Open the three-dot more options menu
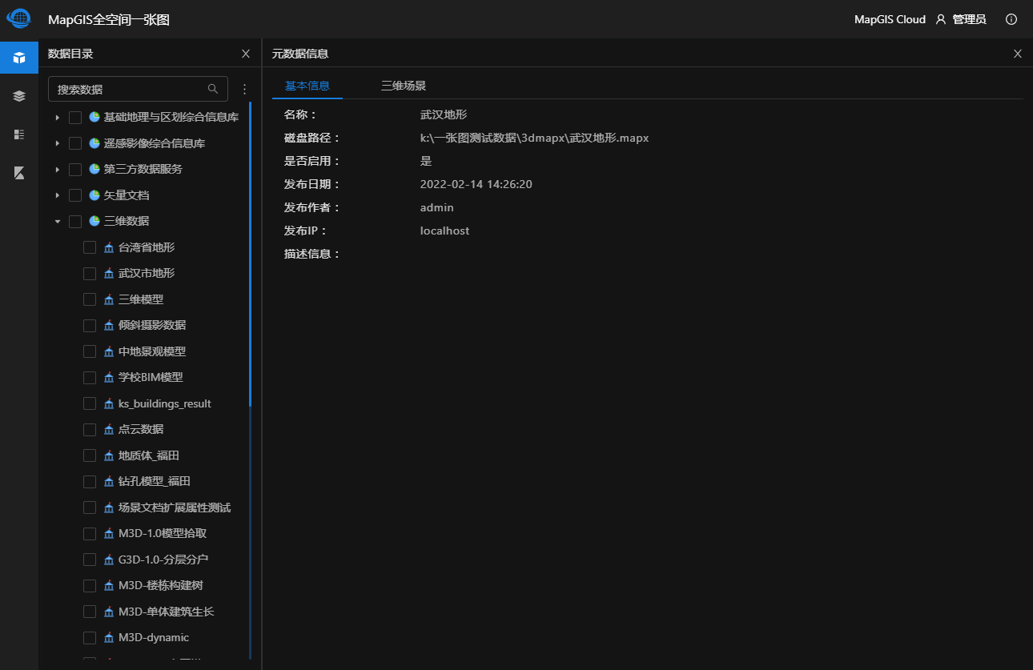1033x670 pixels. click(245, 89)
